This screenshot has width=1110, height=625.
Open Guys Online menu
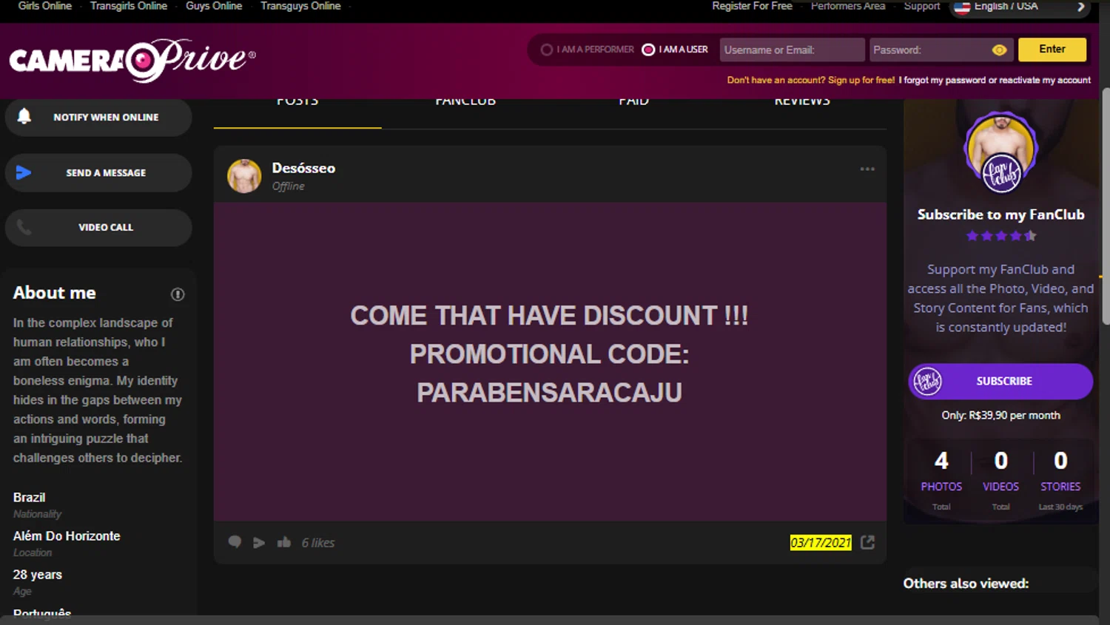point(214,6)
